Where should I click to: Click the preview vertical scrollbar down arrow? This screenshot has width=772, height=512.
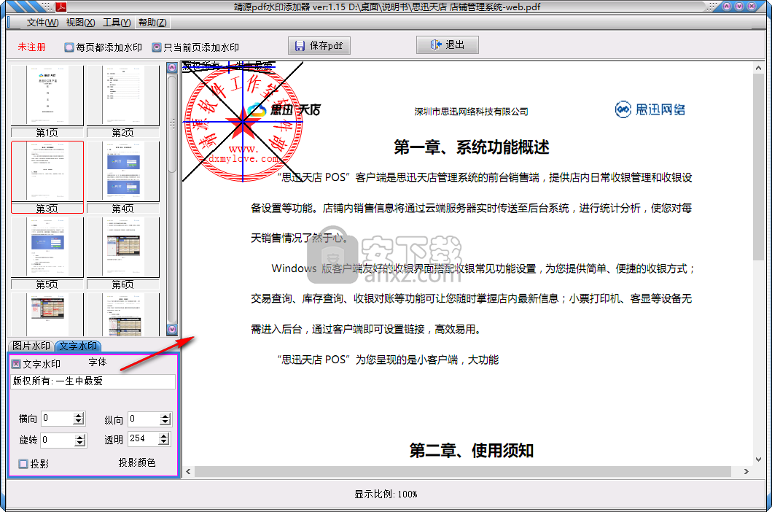758,459
